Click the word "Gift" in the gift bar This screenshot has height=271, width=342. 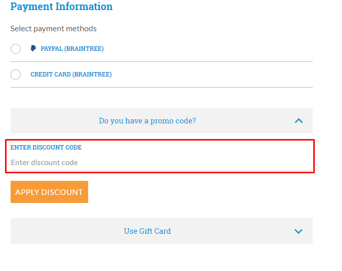click(147, 231)
